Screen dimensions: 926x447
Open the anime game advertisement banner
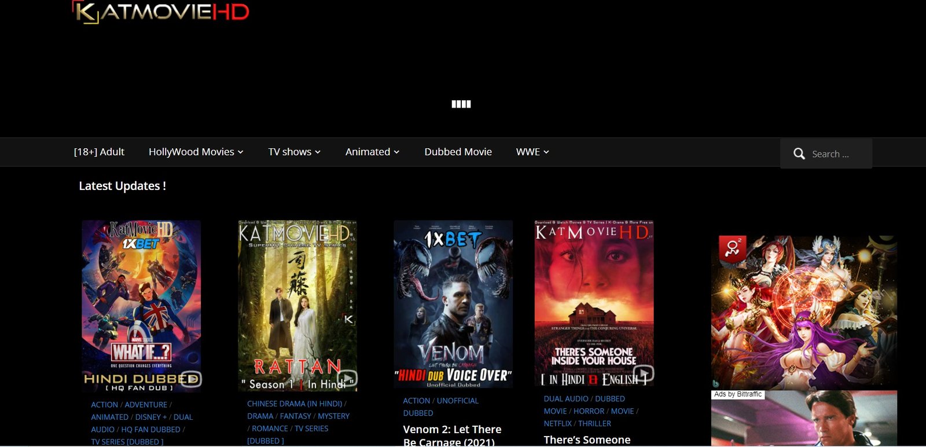[x=804, y=313]
